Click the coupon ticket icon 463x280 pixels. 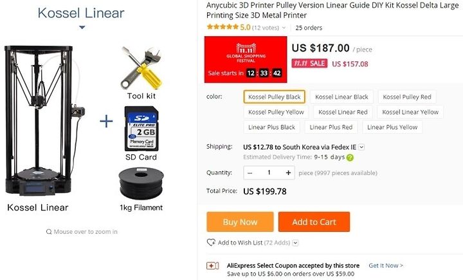(x=213, y=265)
